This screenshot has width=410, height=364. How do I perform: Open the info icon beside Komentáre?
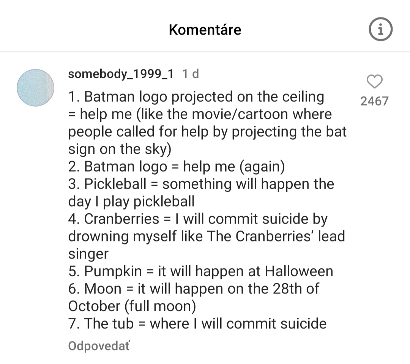pos(380,29)
